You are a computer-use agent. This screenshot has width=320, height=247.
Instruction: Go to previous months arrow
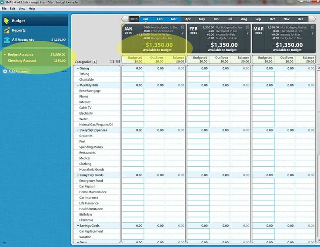click(125, 19)
